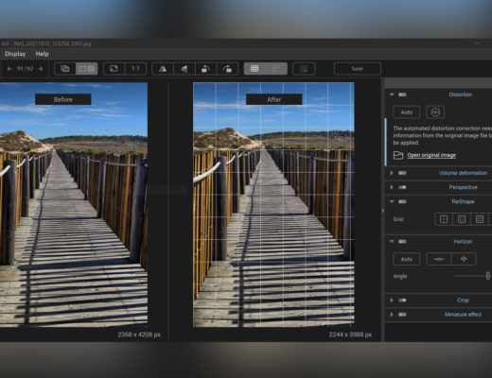The height and width of the screenshot is (378, 492).
Task: Click the Perspective section title
Action: [x=463, y=187]
